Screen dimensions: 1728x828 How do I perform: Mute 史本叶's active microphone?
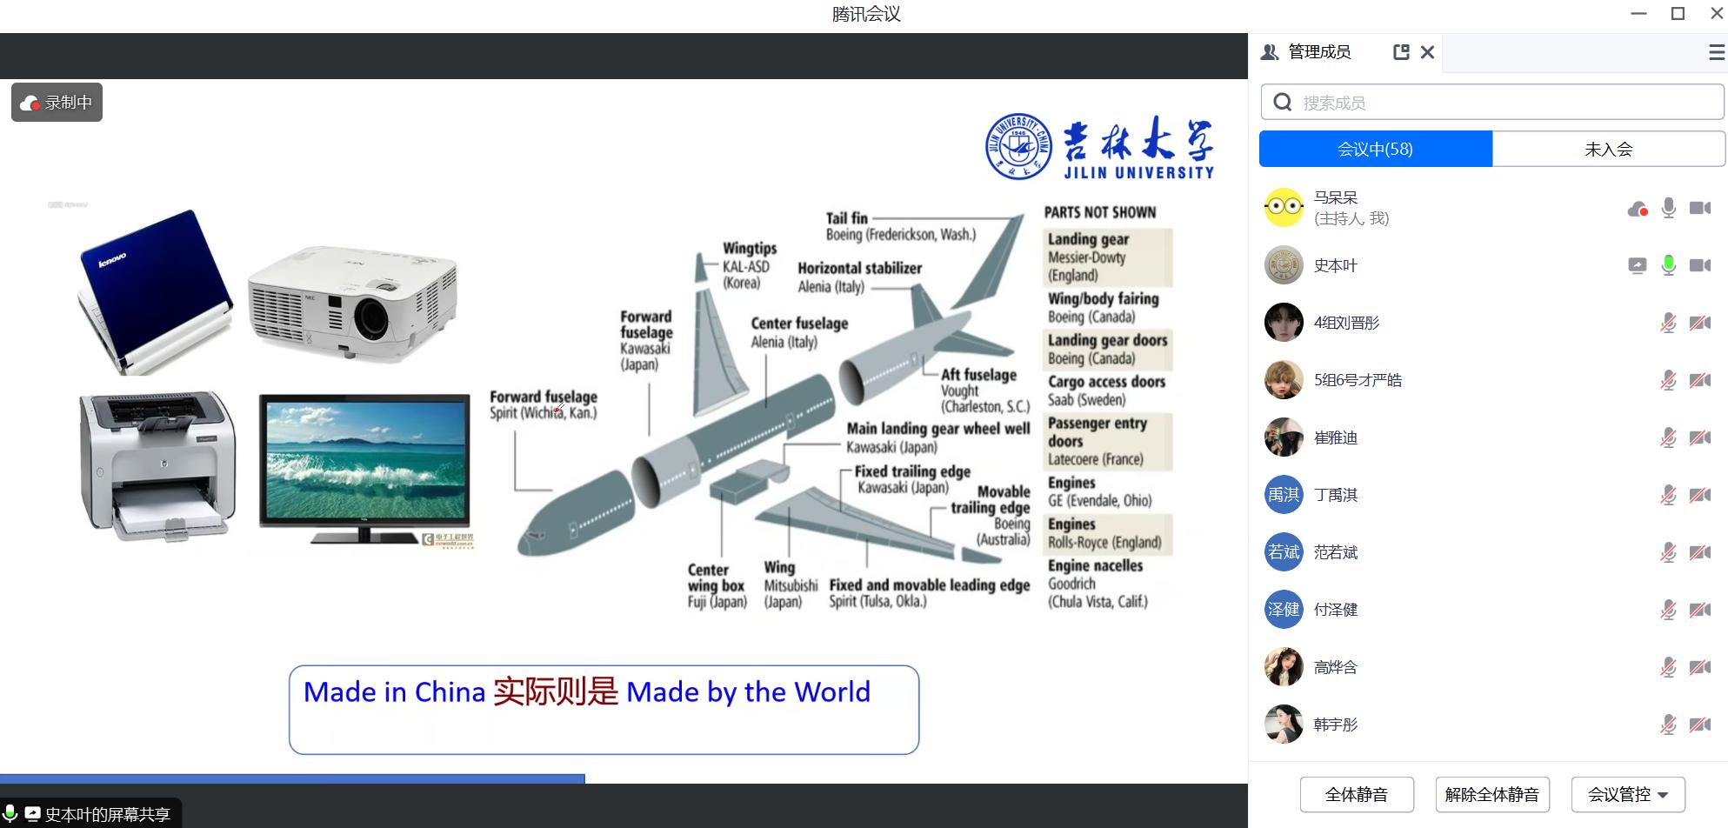(x=1669, y=265)
